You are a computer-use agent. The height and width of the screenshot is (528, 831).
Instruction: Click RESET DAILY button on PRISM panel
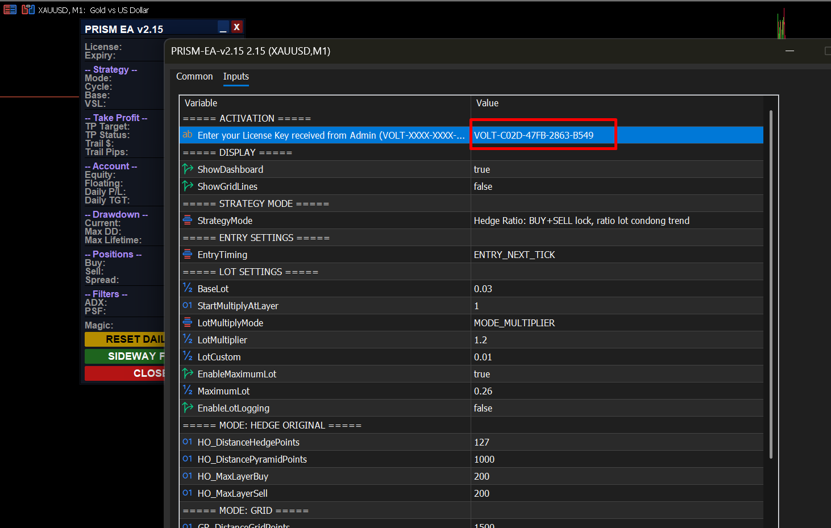coord(124,339)
